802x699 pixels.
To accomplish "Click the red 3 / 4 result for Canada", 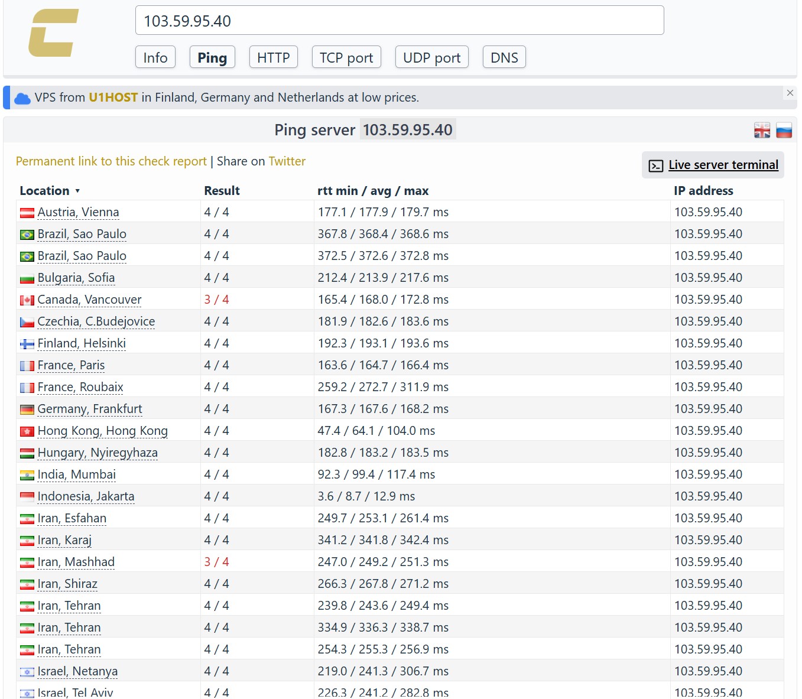I will (216, 300).
